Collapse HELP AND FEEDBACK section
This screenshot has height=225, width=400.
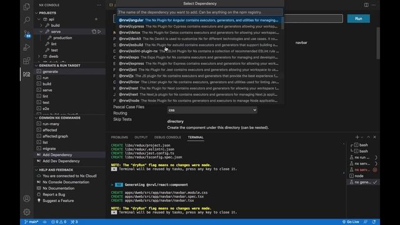(36, 170)
